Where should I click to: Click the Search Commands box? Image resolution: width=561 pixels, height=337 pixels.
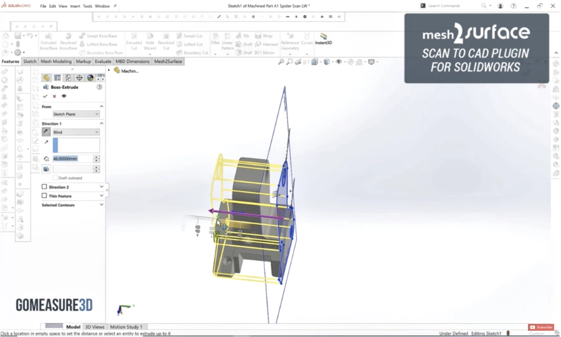pyautogui.click(x=452, y=6)
